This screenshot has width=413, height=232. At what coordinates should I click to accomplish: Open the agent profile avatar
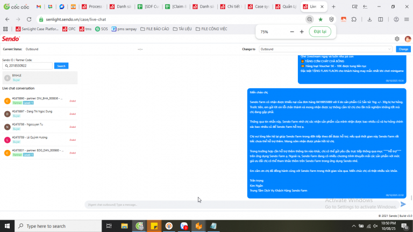408,39
